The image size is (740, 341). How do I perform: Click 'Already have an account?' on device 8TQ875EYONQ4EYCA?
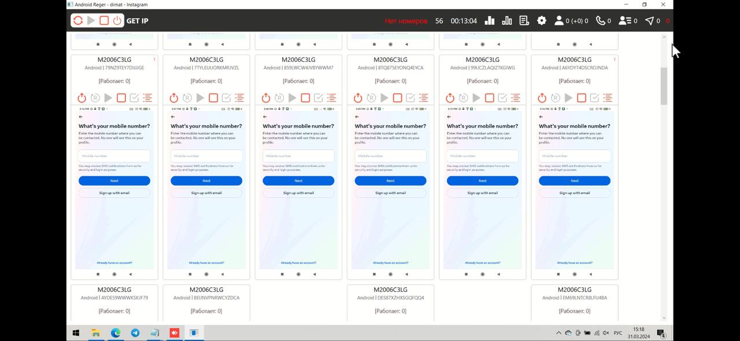390,263
